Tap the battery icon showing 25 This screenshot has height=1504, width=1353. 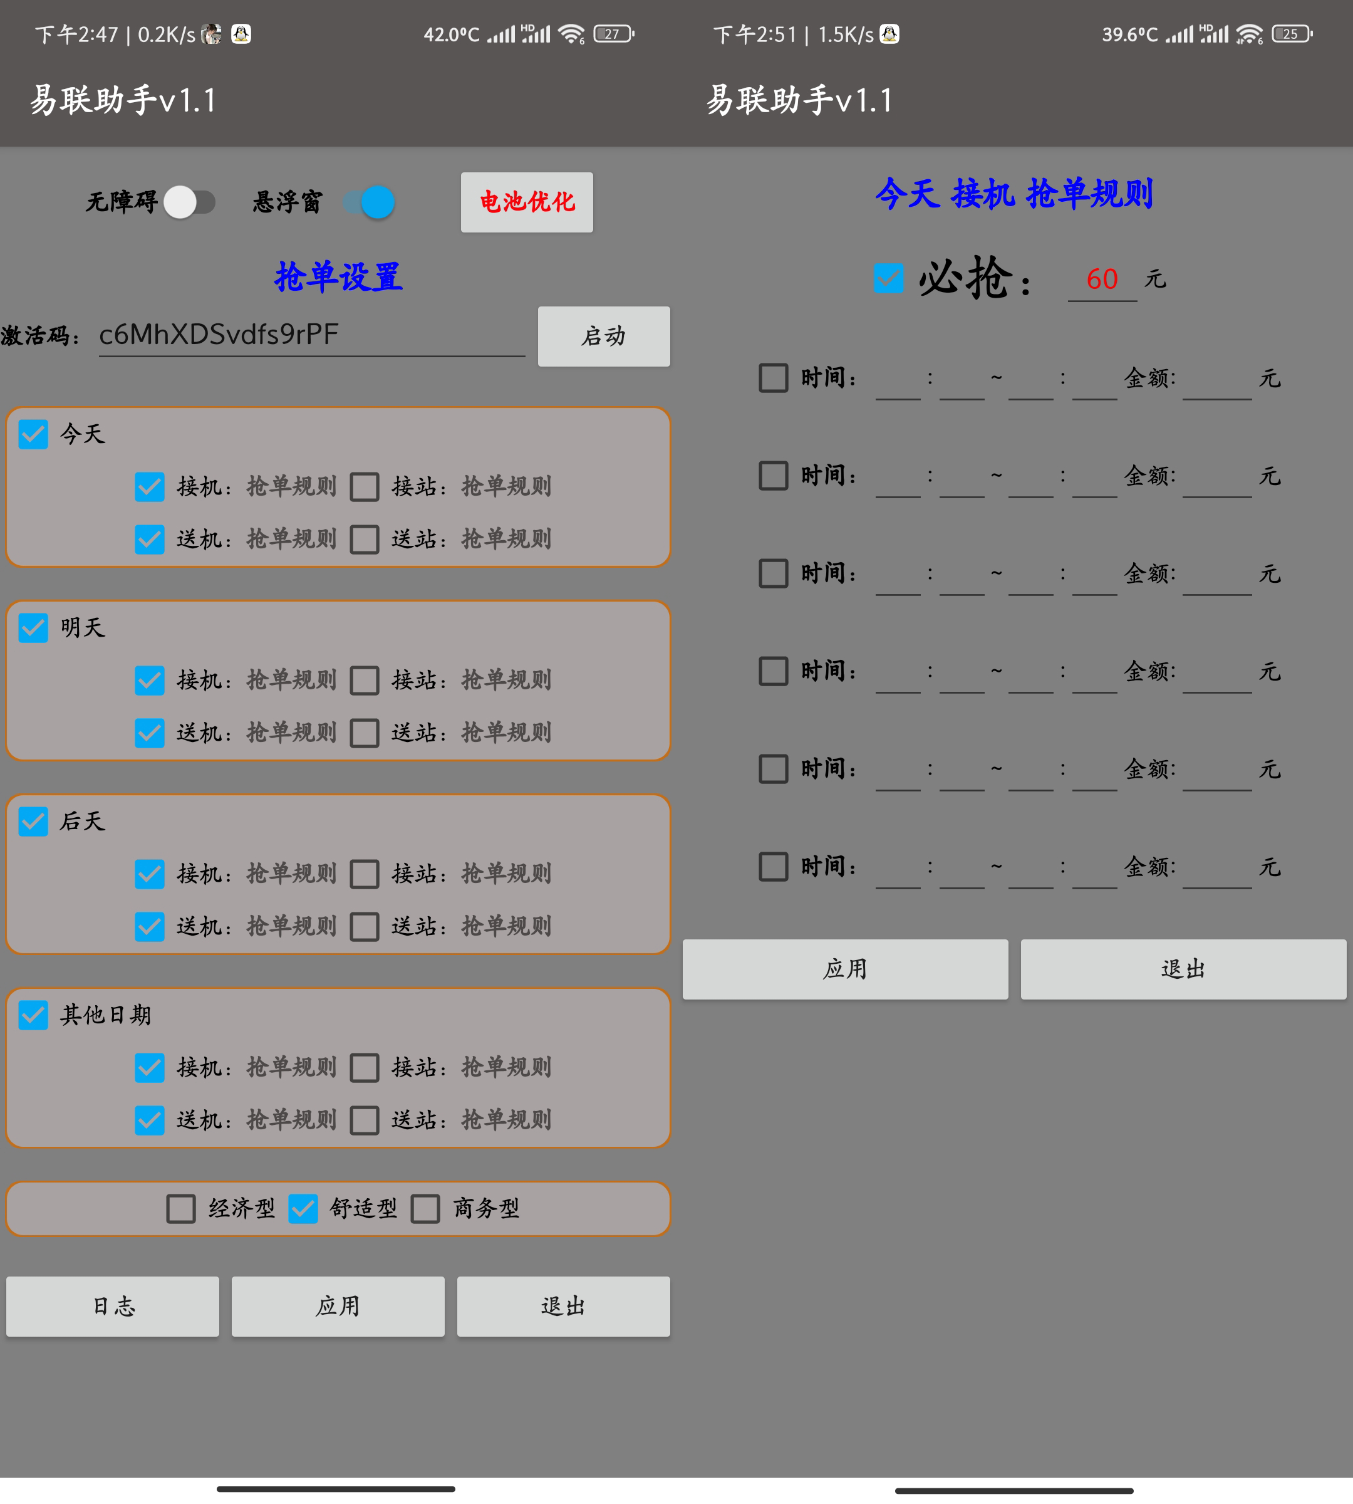1291,34
